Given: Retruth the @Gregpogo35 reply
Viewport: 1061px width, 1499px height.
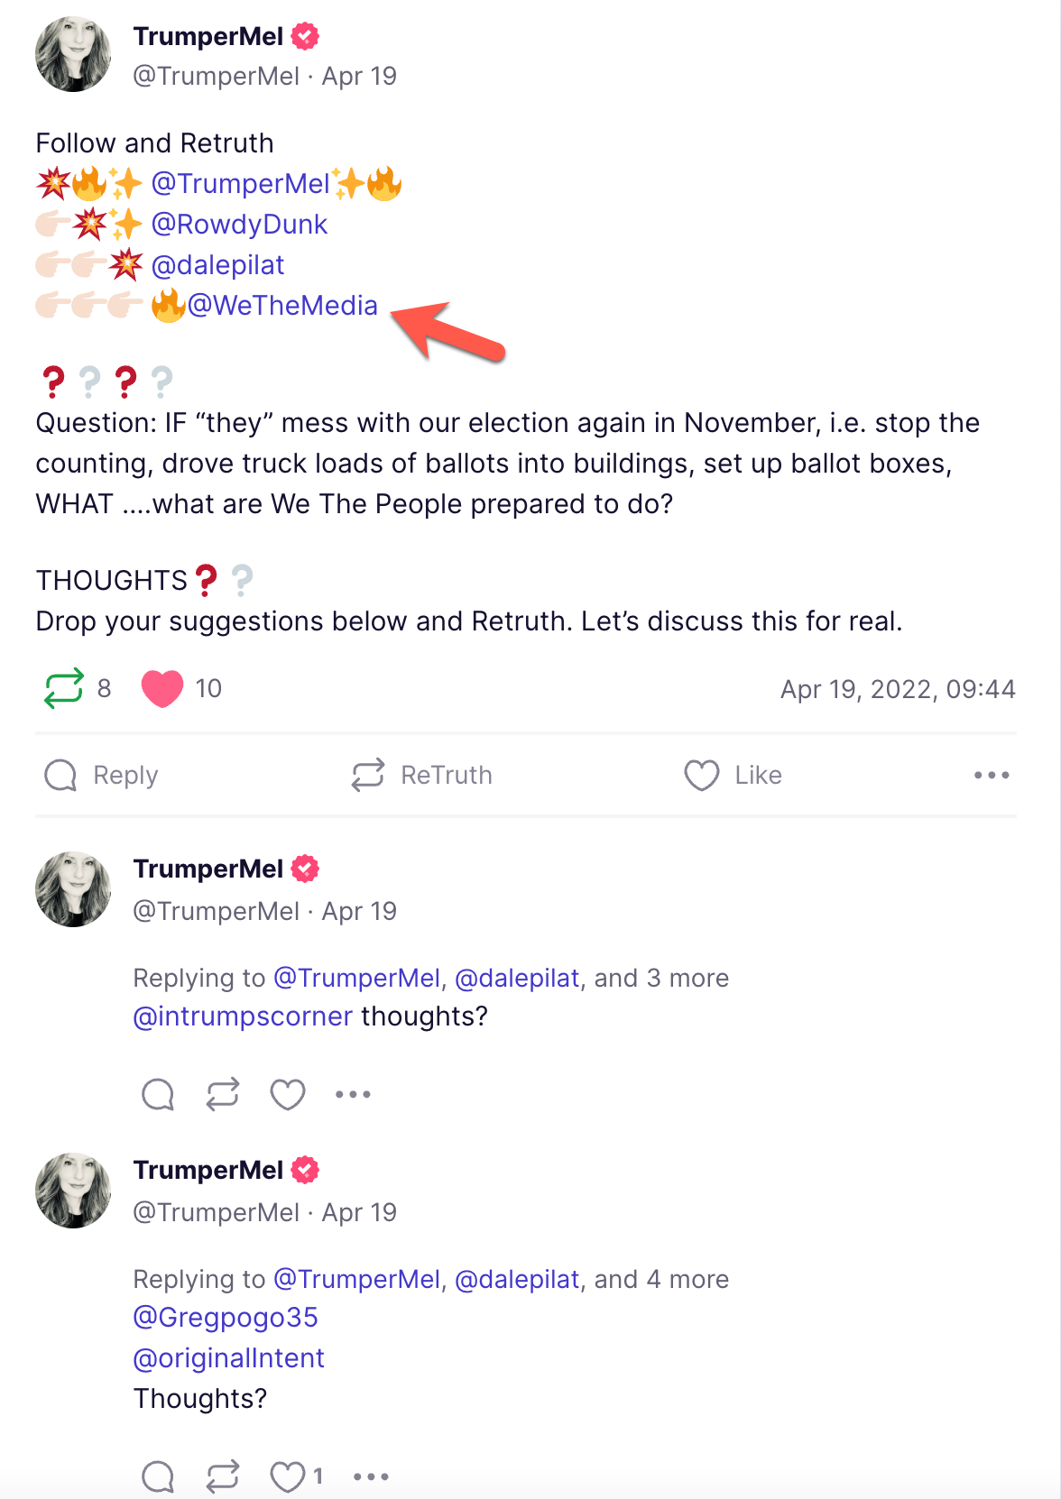Looking at the screenshot, I should click(x=223, y=1476).
